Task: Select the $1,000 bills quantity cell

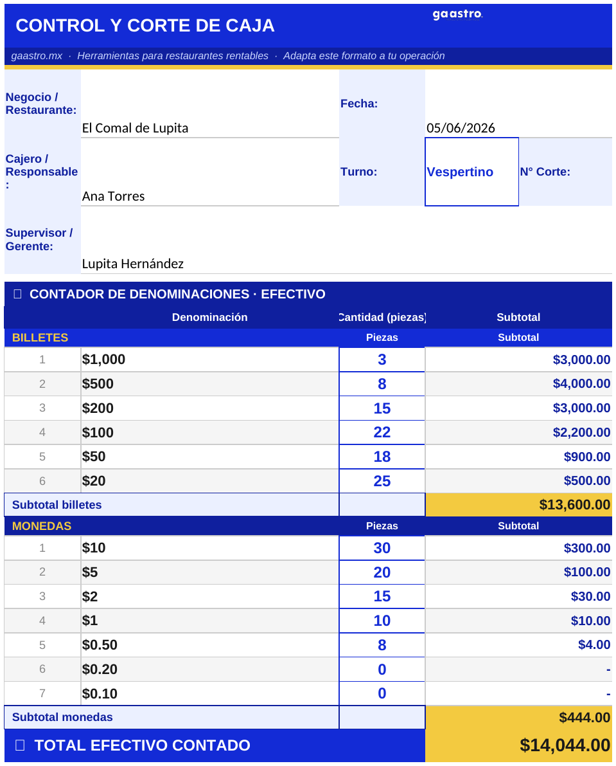Action: point(382,360)
